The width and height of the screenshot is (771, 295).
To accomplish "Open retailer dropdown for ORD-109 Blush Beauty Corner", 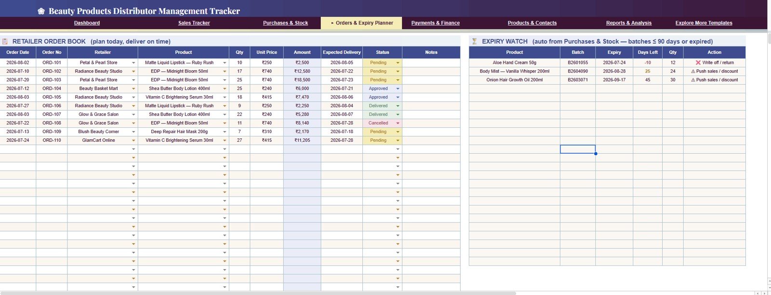I will (133, 132).
